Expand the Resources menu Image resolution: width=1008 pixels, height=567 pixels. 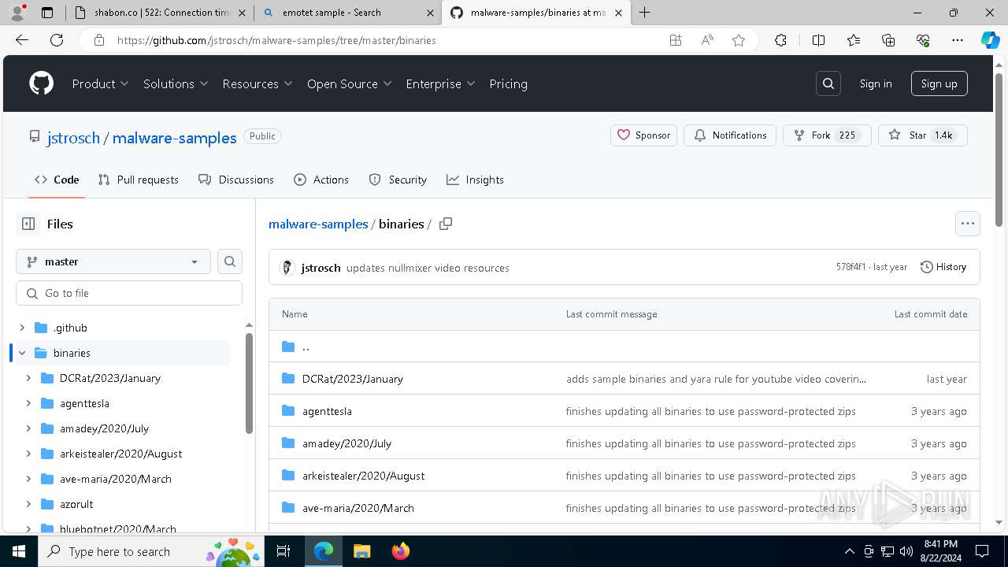tap(258, 83)
